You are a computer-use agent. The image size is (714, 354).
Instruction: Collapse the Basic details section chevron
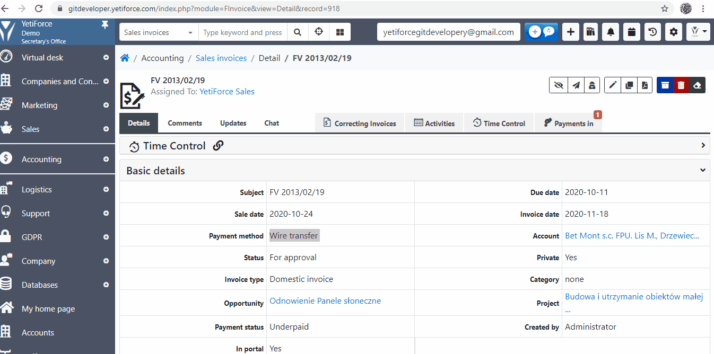point(703,171)
